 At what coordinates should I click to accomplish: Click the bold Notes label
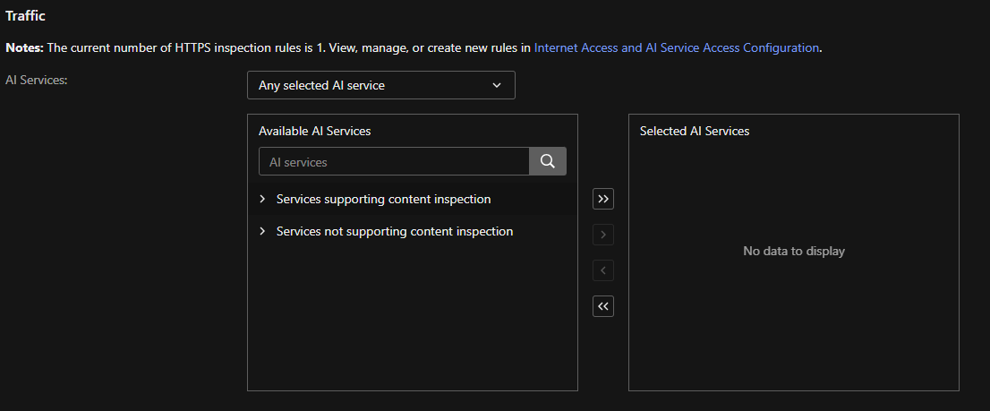[x=24, y=47]
